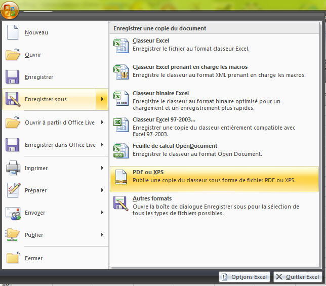This screenshot has width=326, height=286.
Task: Click the PDF ou XPS document icon
Action: (x=121, y=177)
